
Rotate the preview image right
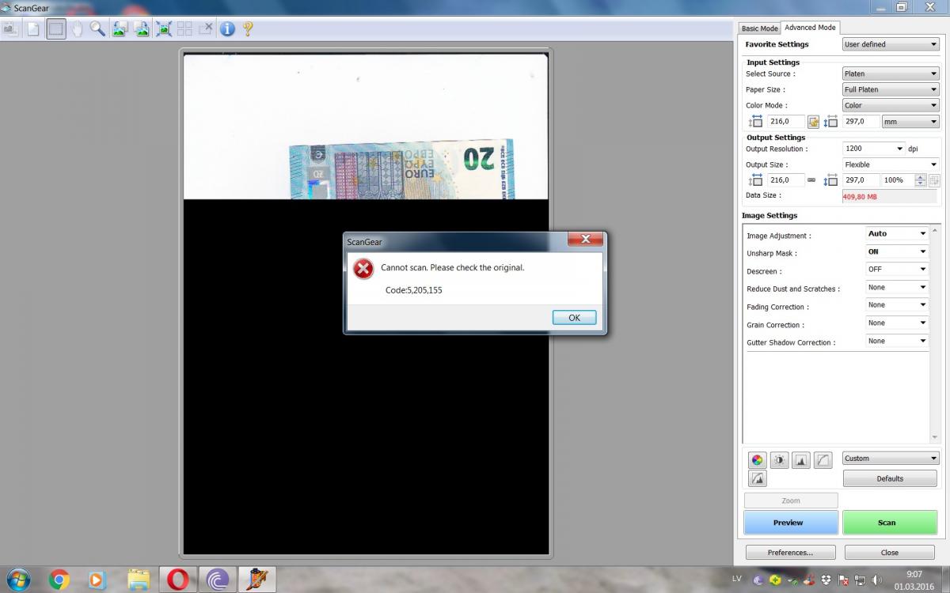coord(141,29)
